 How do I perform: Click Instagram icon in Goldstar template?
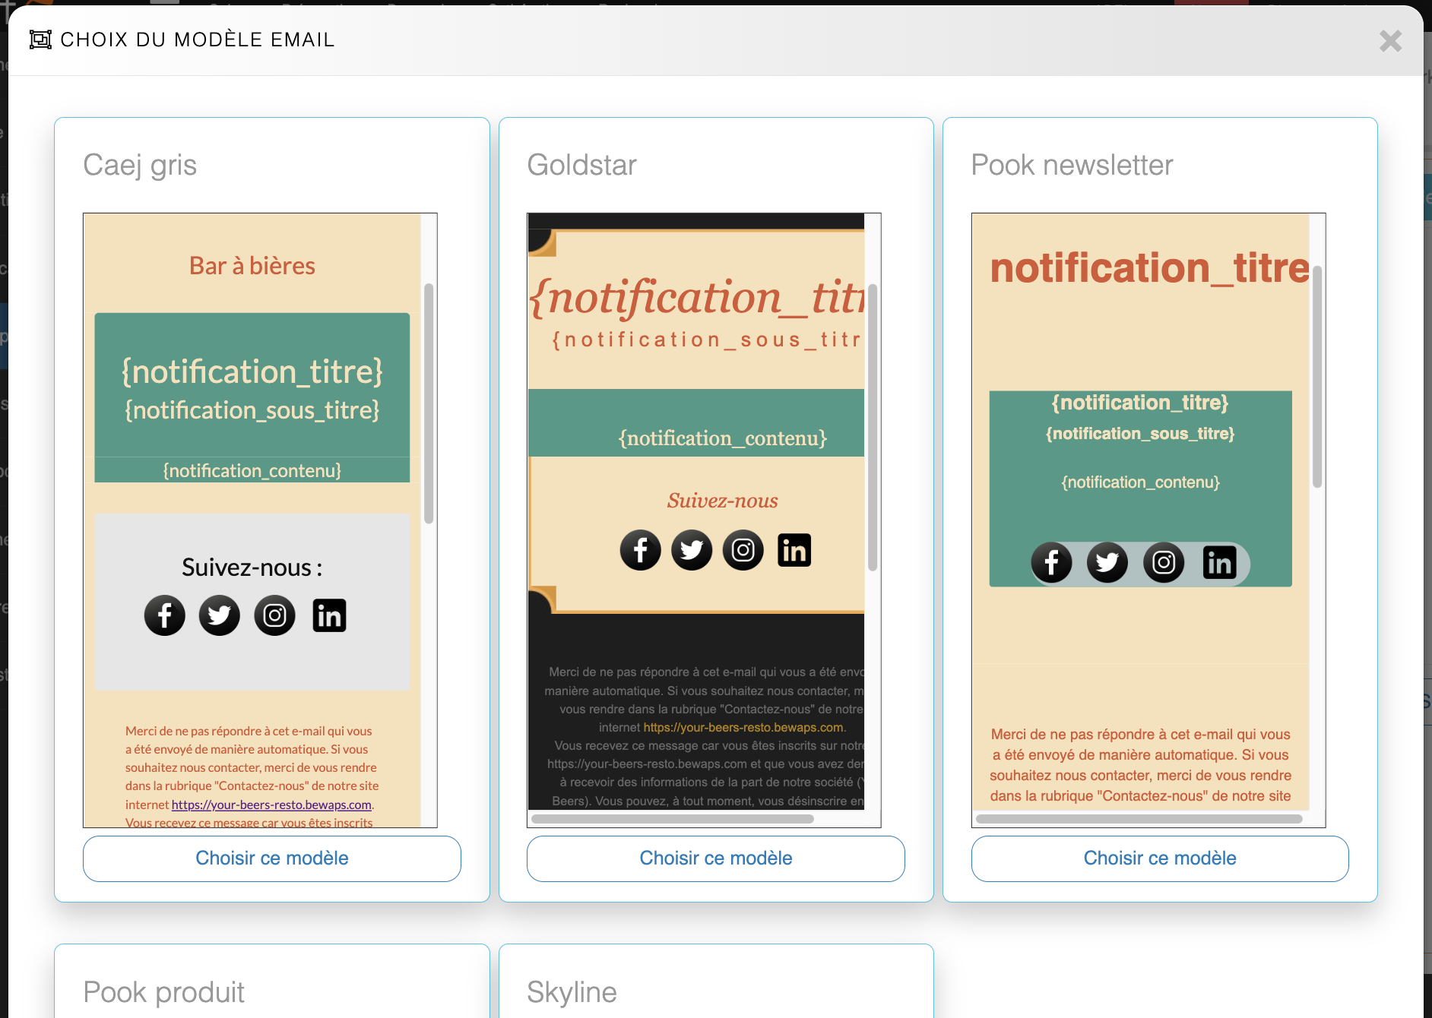(743, 550)
